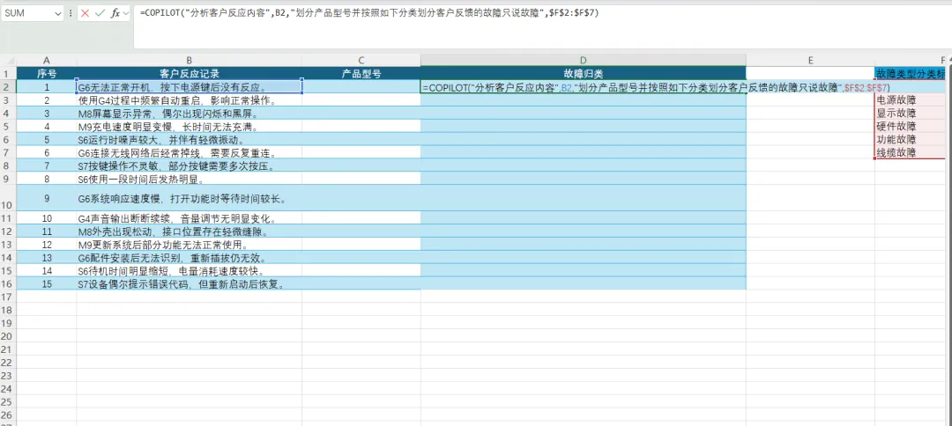Select the cell with M9更新系统后部分功能无法正常使用
The height and width of the screenshot is (426, 952).
tap(190, 244)
